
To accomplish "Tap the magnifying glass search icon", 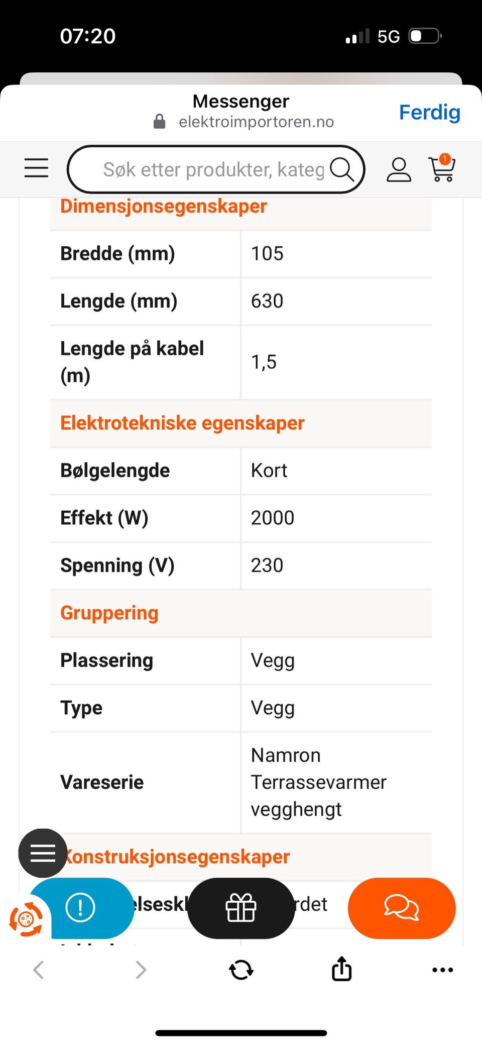I will click(x=342, y=169).
